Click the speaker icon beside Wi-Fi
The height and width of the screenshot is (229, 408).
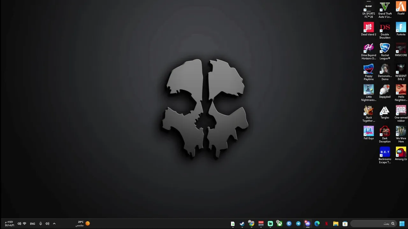19,224
